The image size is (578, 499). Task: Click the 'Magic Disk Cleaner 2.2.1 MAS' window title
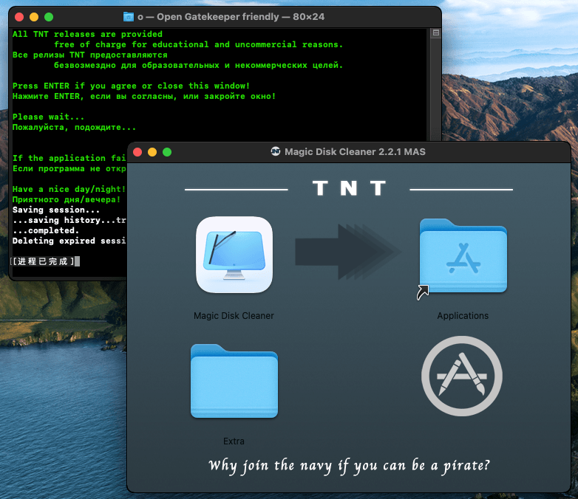point(355,152)
